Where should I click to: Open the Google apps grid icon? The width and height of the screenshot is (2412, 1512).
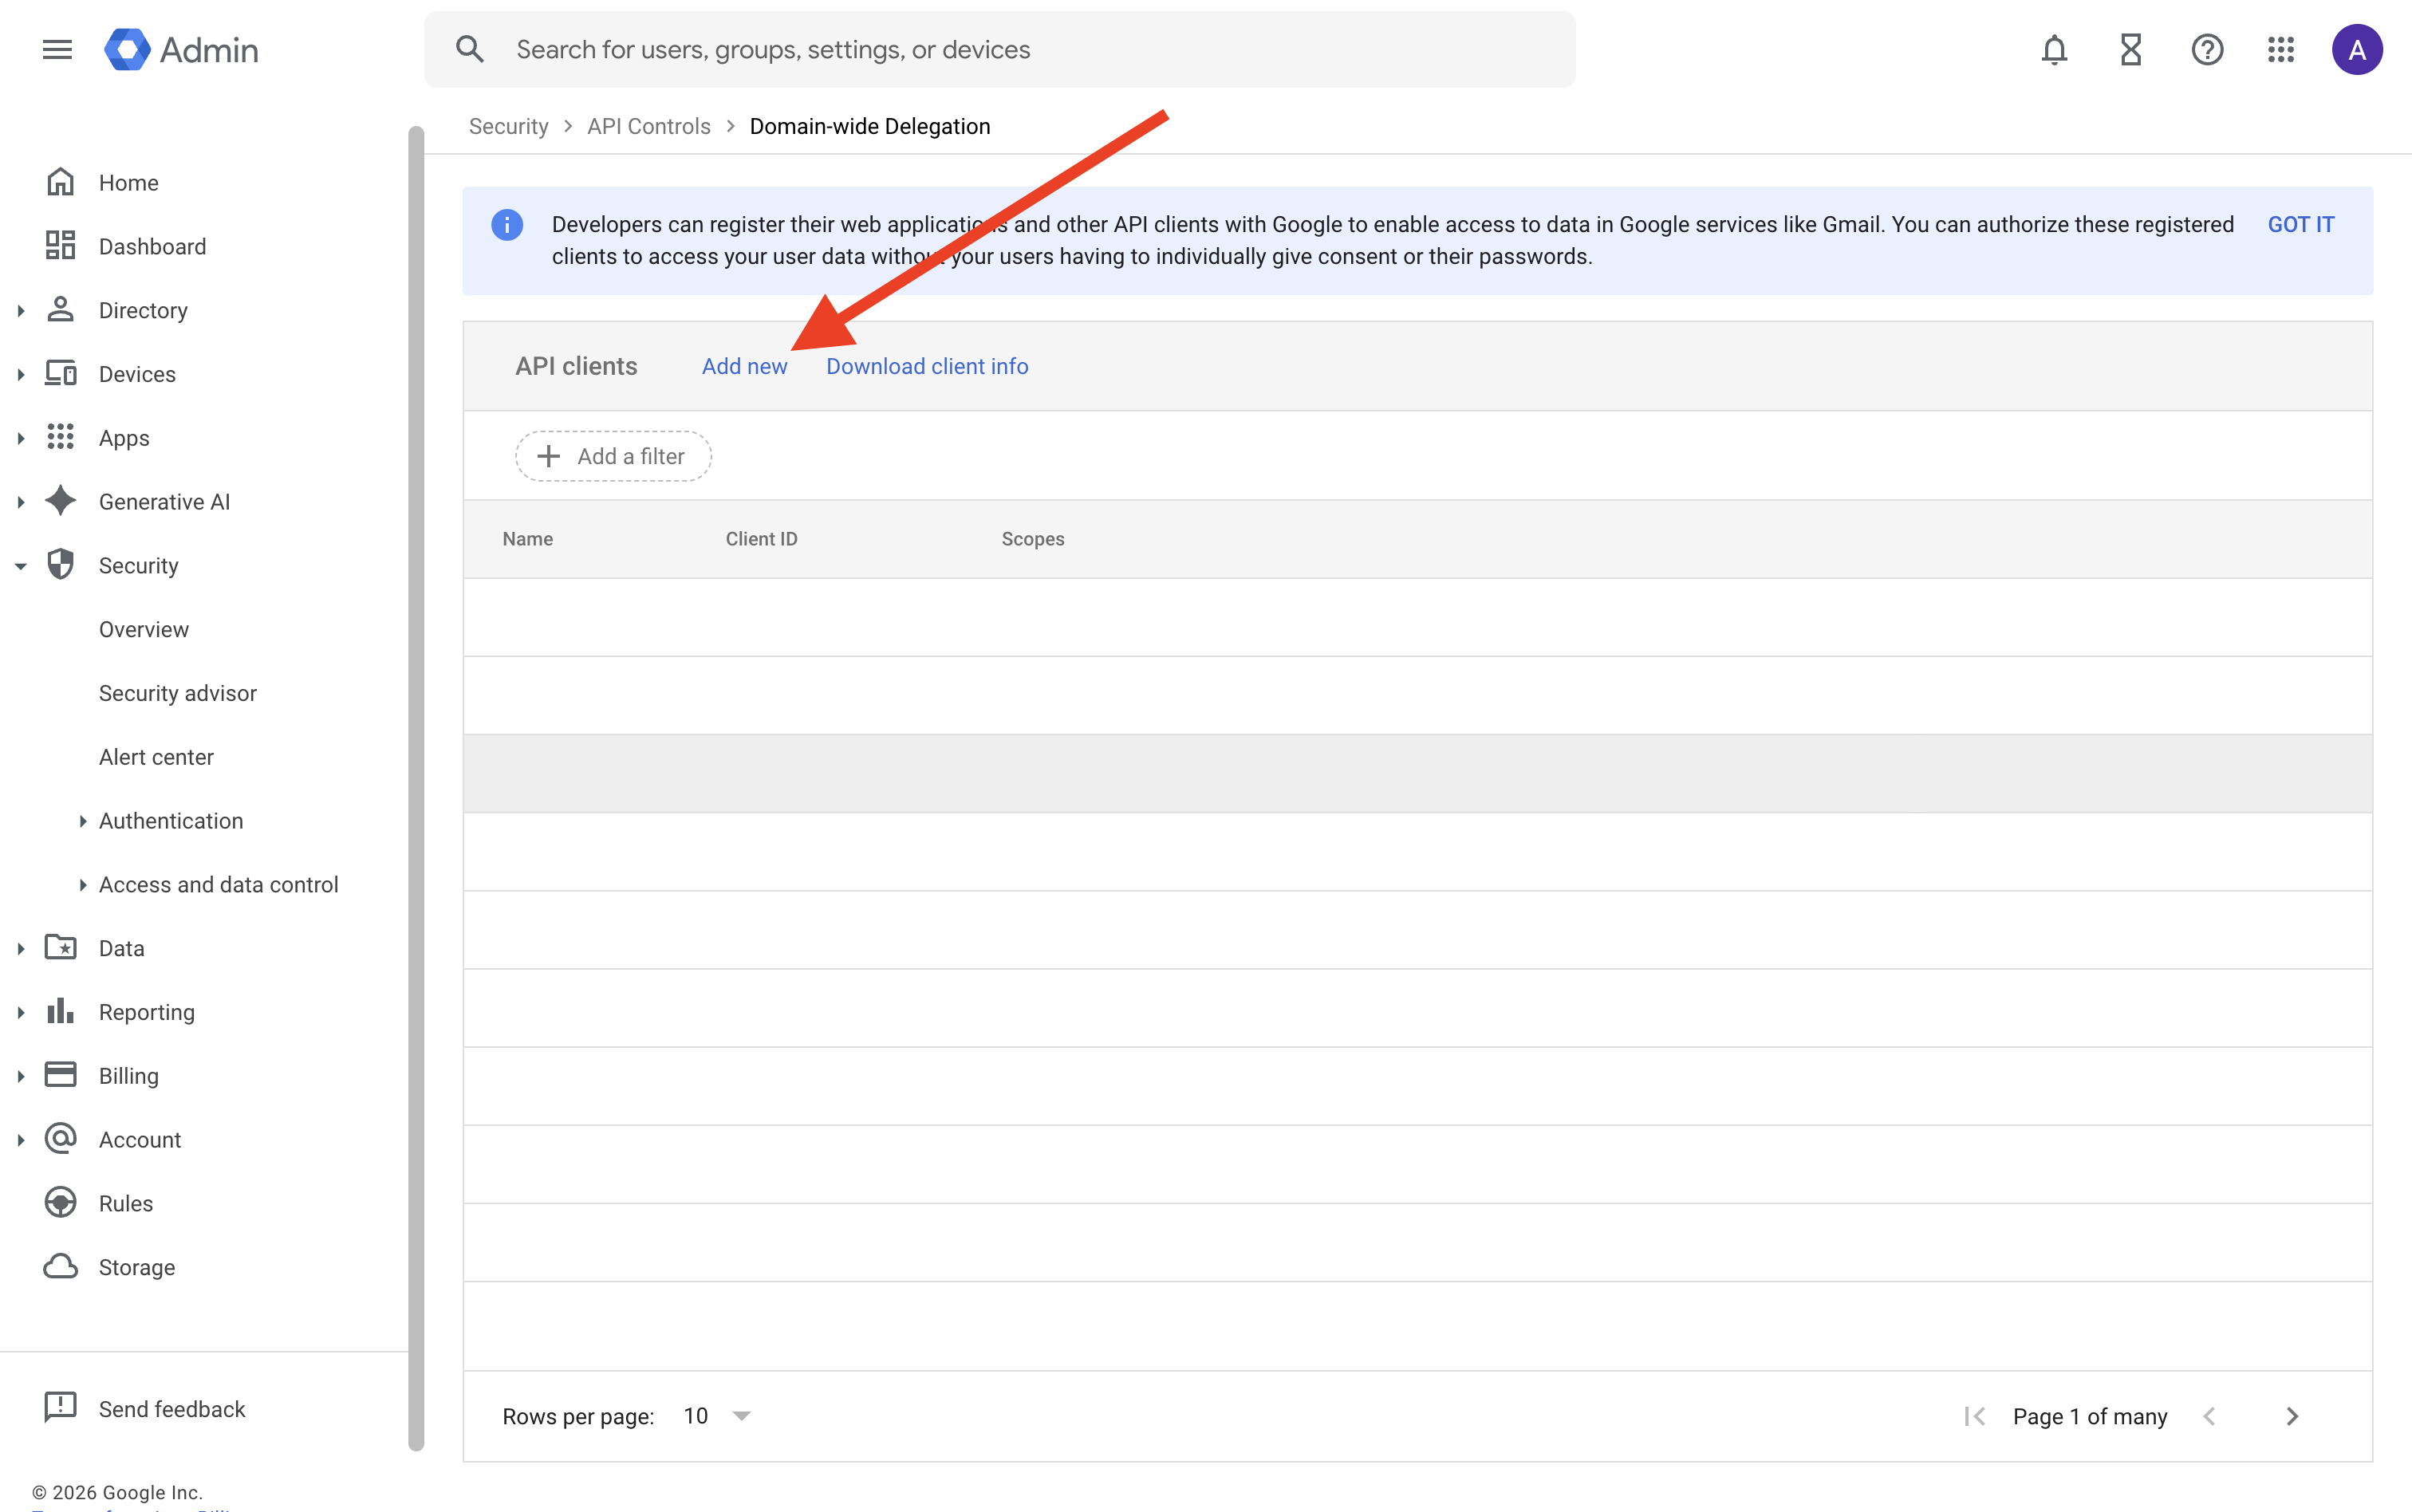[2281, 50]
